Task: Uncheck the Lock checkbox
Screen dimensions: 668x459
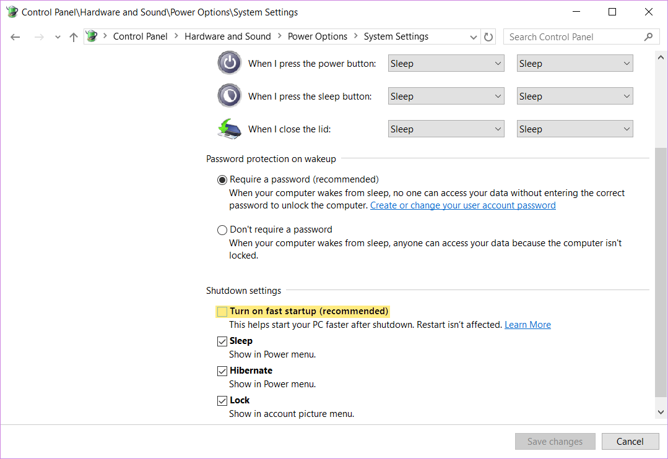Action: click(x=222, y=400)
